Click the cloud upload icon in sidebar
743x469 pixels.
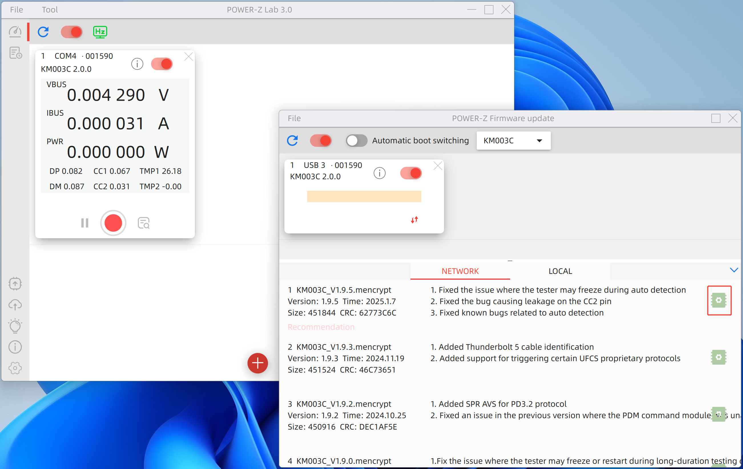pos(15,305)
